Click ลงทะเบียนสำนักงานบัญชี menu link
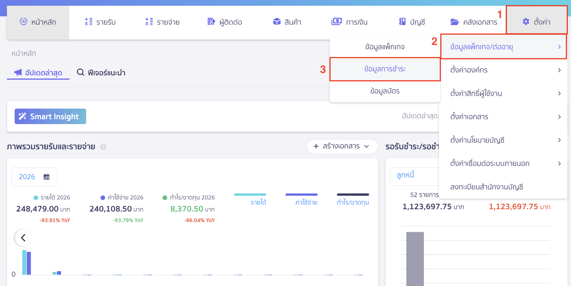Viewport: 571px width, 286px height. [x=487, y=187]
